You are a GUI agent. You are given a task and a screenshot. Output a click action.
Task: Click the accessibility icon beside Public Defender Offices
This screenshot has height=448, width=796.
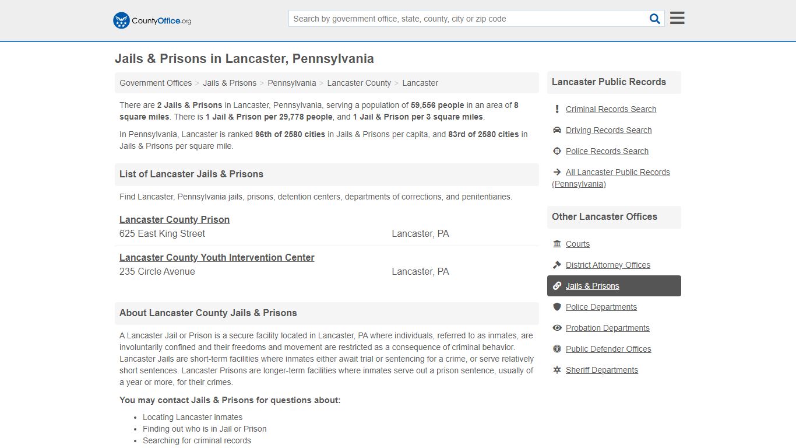[x=557, y=349]
